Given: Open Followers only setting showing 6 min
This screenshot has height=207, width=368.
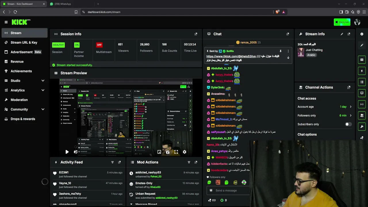Looking at the screenshot, I should 325,116.
